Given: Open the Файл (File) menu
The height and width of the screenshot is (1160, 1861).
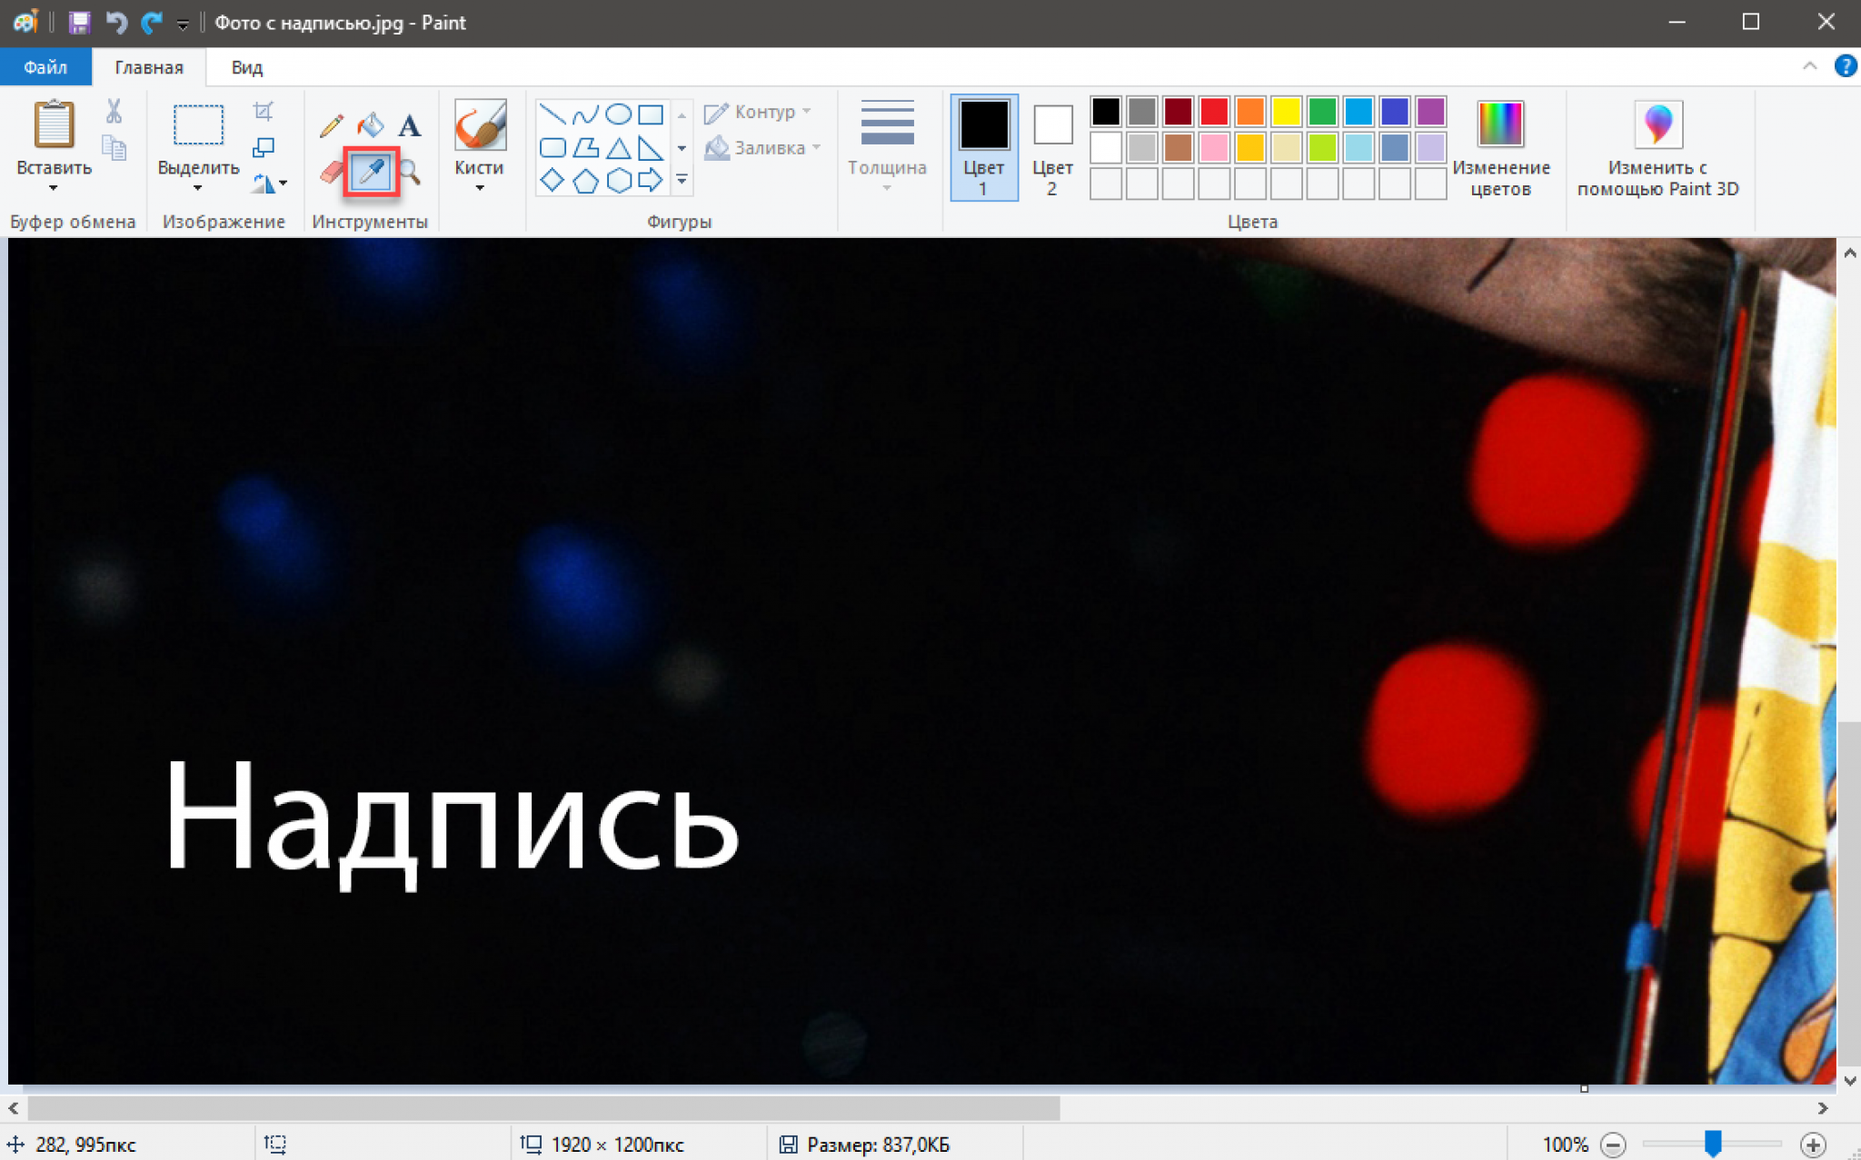Looking at the screenshot, I should click(45, 65).
